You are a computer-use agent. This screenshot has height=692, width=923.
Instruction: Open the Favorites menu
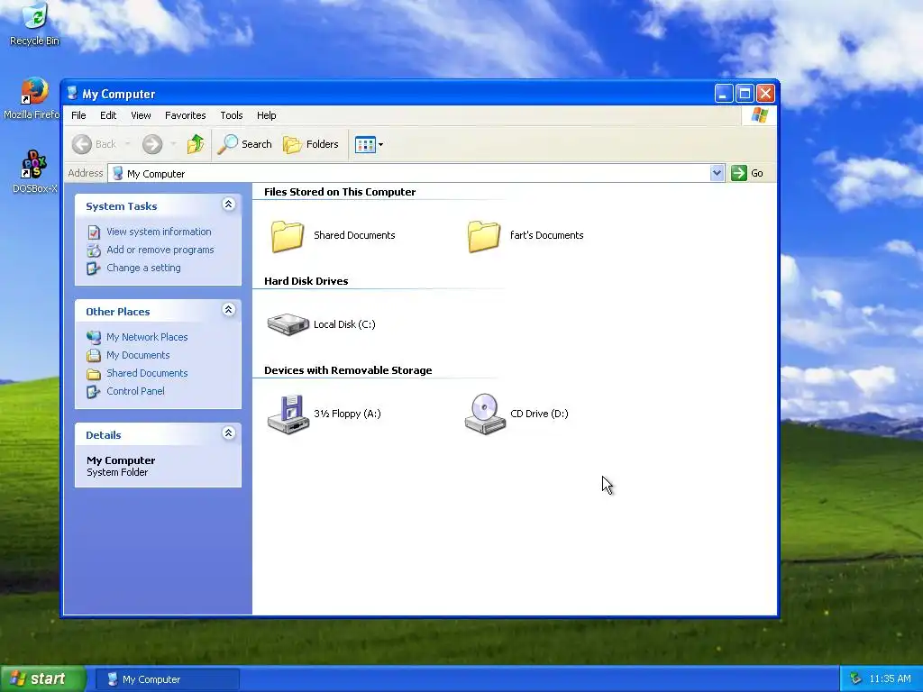(x=186, y=115)
